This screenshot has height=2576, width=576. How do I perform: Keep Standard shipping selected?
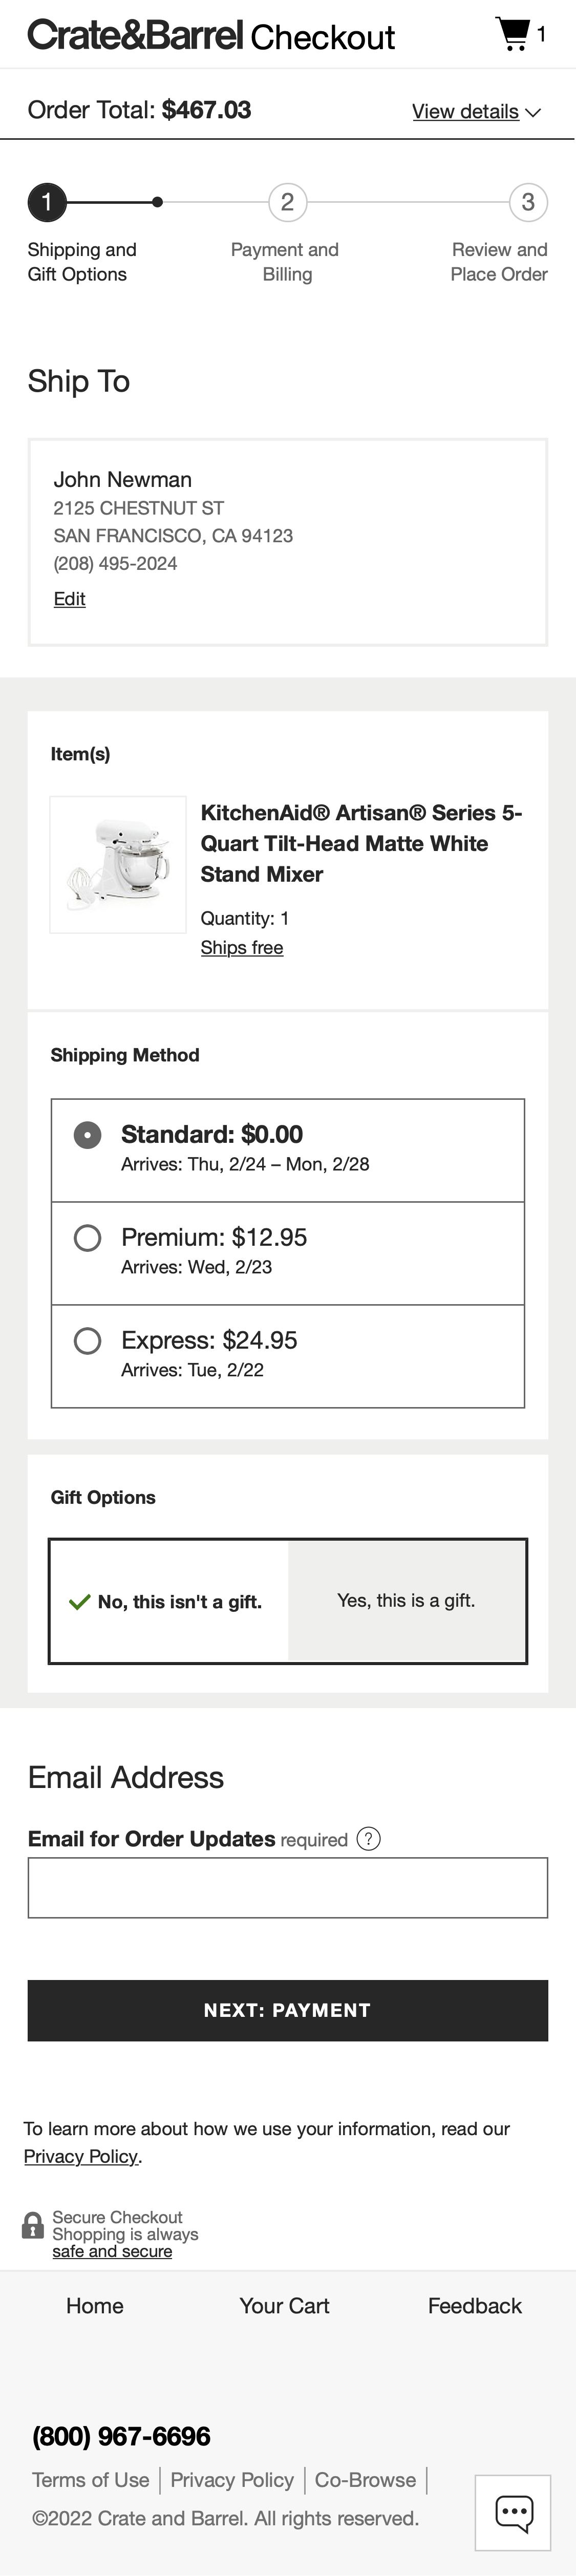tap(88, 1135)
